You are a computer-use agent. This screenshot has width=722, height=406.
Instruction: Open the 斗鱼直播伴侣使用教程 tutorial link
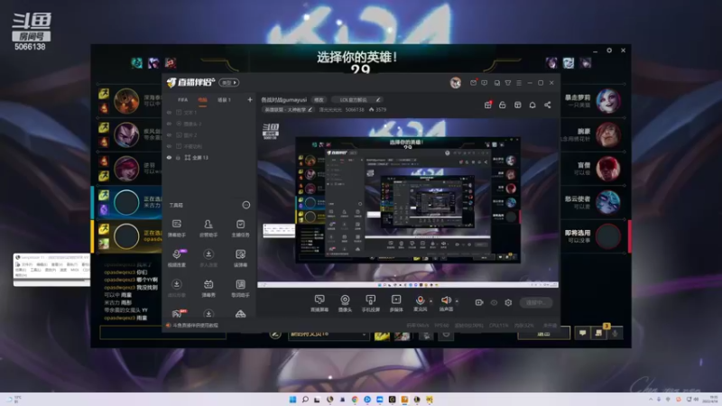coord(195,325)
